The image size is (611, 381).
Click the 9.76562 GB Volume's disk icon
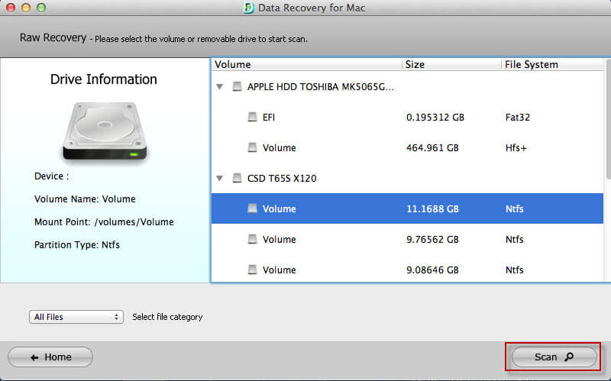[x=253, y=239]
